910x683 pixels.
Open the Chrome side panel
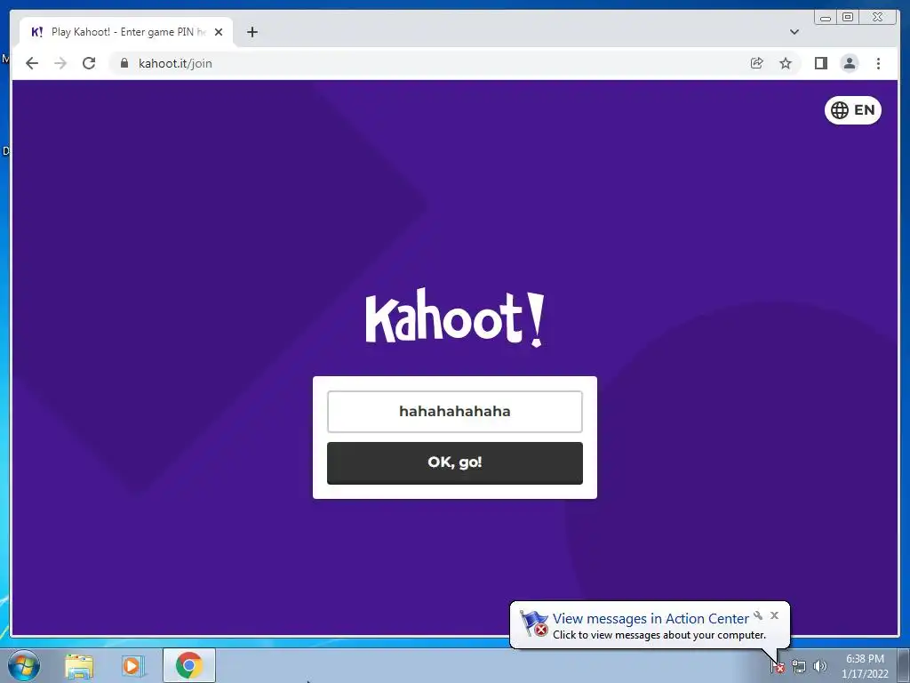[x=820, y=63]
